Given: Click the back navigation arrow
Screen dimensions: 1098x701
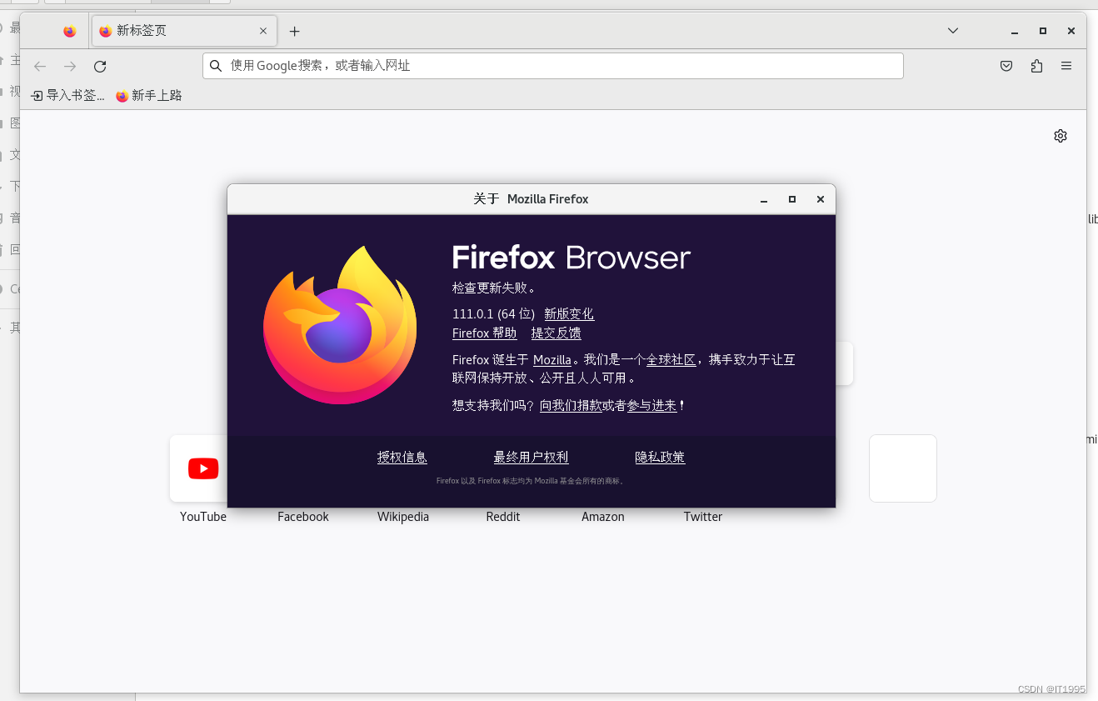Looking at the screenshot, I should (40, 66).
